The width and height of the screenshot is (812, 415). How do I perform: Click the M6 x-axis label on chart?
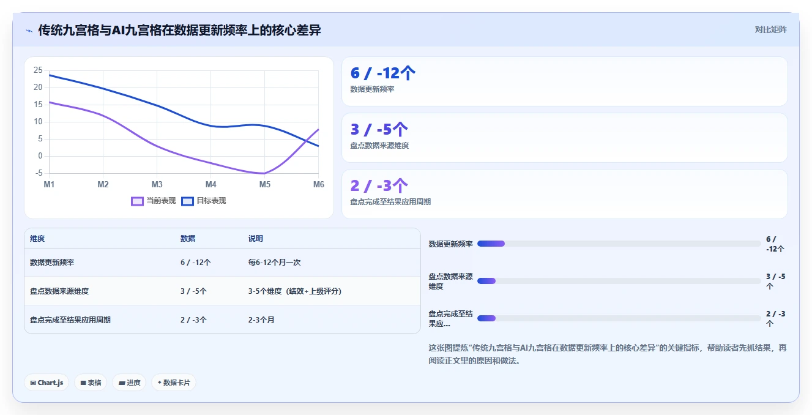(318, 184)
